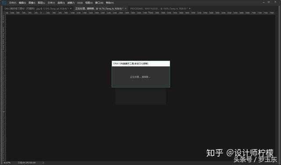Click the horizontal ruler above the canvas
Viewport: 281px width, 165px height.
click(x=140, y=13)
